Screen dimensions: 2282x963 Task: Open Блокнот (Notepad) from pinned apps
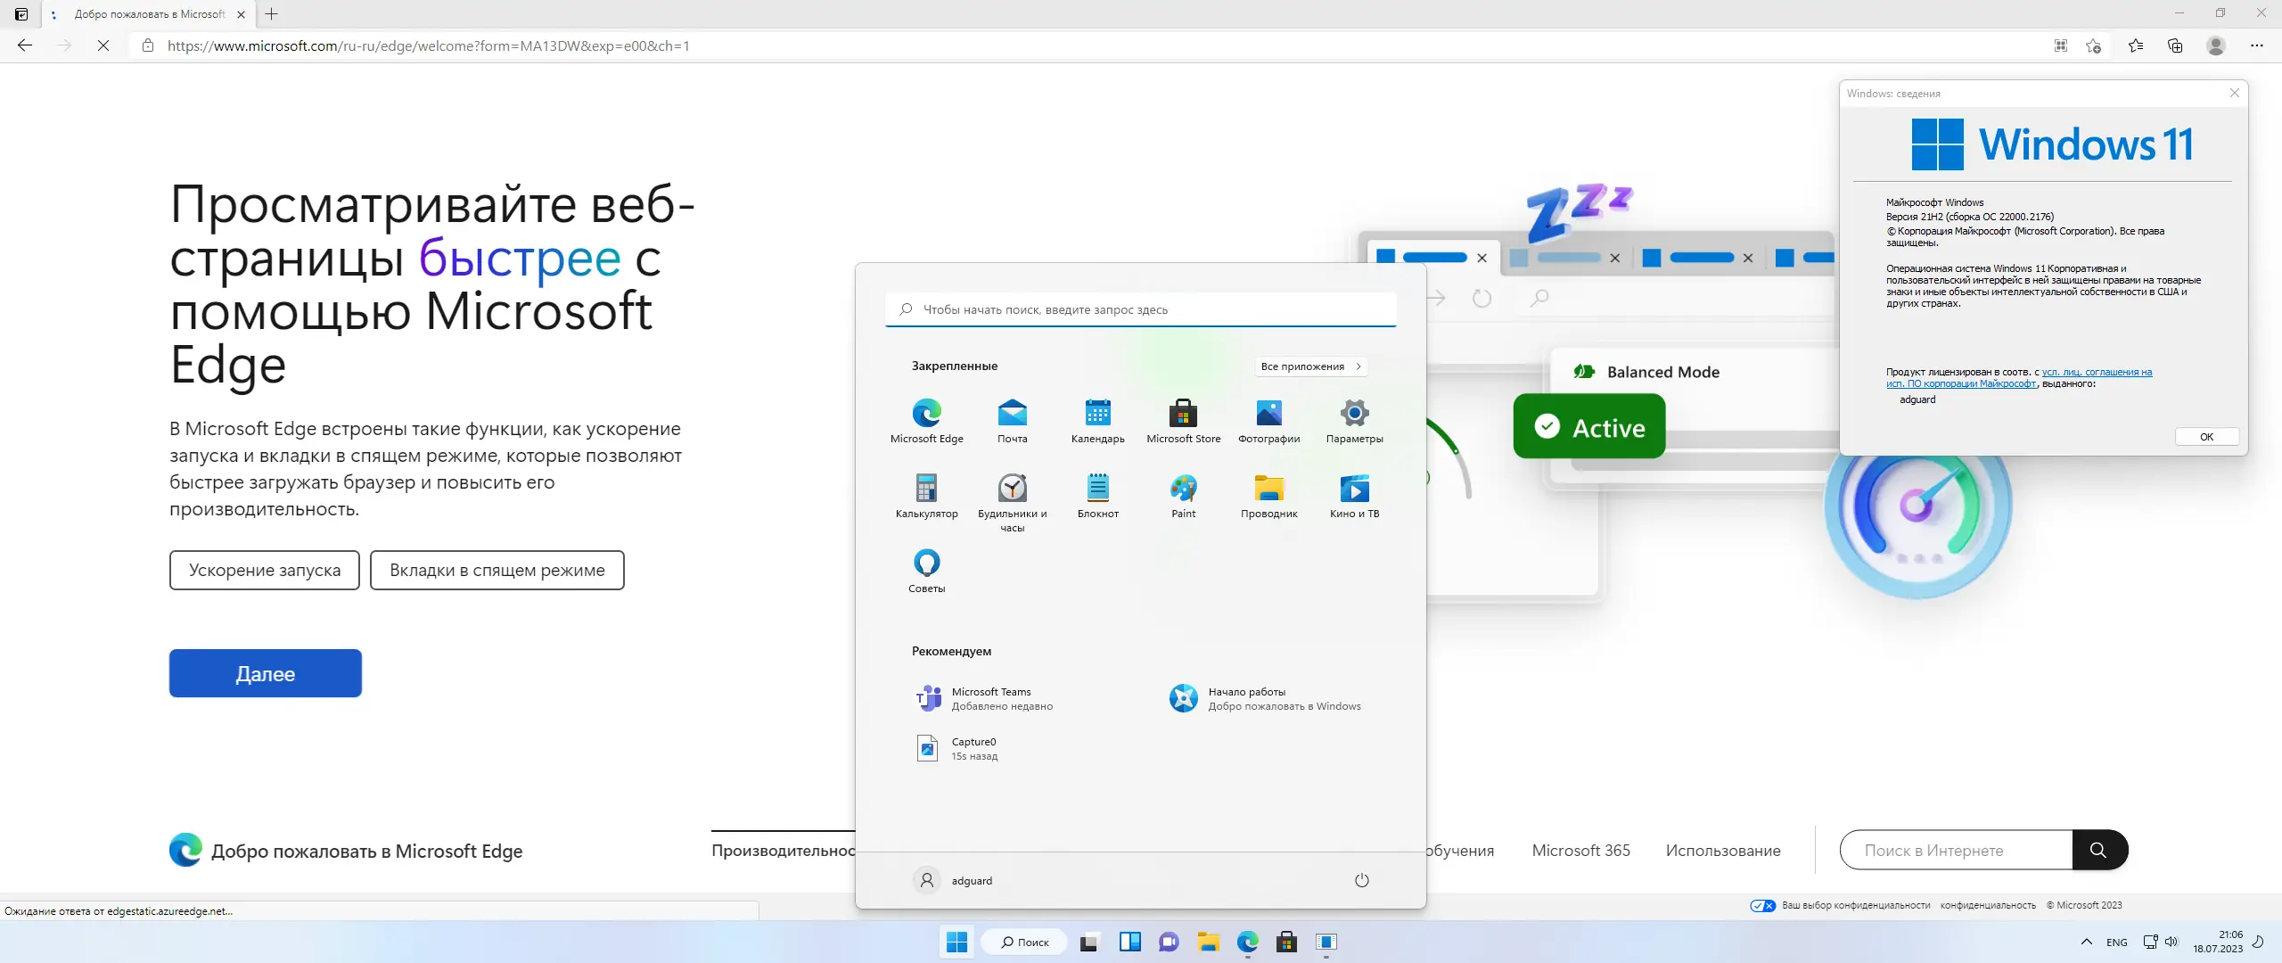click(x=1097, y=490)
